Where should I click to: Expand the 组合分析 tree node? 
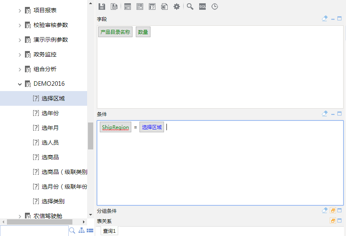coord(20,69)
